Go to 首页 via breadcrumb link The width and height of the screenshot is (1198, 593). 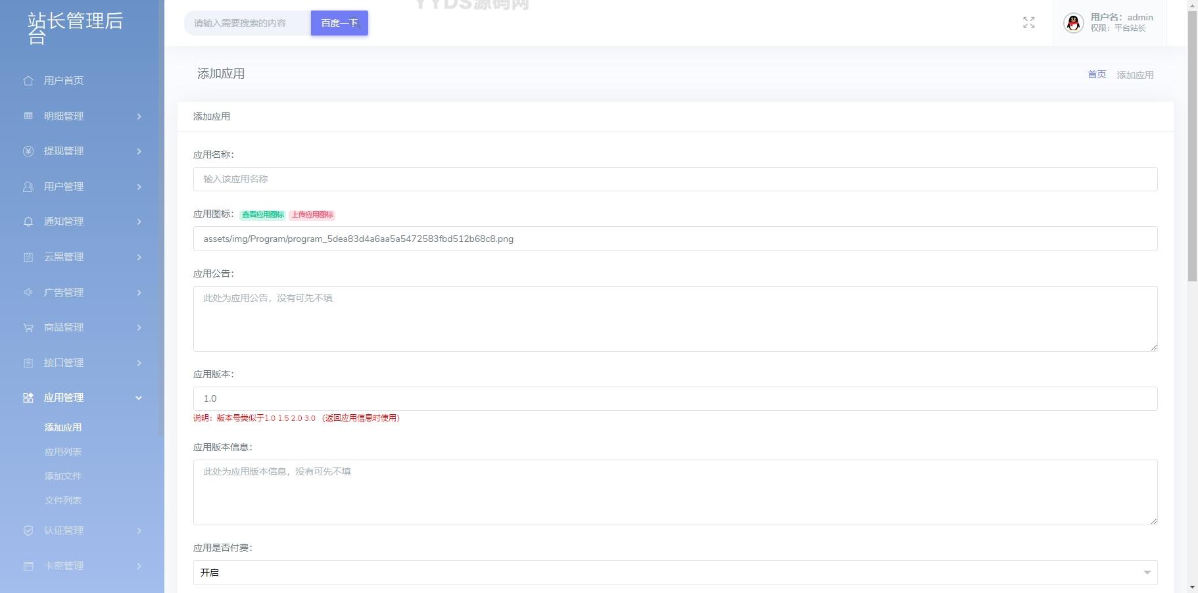click(1096, 74)
